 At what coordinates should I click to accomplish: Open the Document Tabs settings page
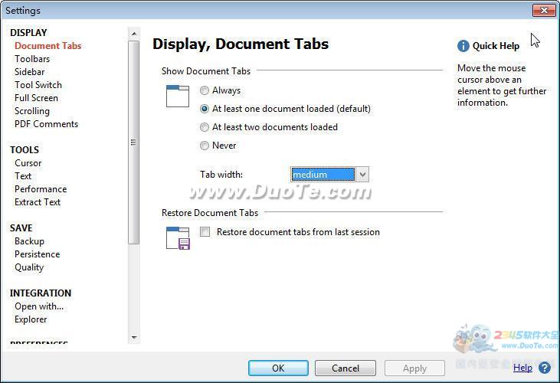[47, 46]
